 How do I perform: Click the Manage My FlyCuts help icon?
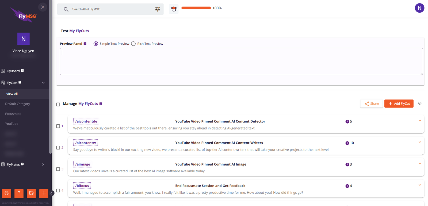coord(101,104)
